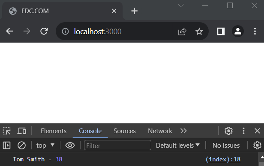Clear the console

pos(21,146)
